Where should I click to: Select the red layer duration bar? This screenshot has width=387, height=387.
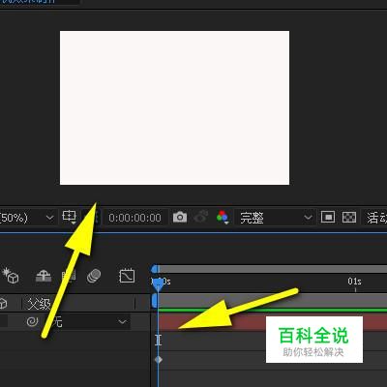[x=273, y=321]
